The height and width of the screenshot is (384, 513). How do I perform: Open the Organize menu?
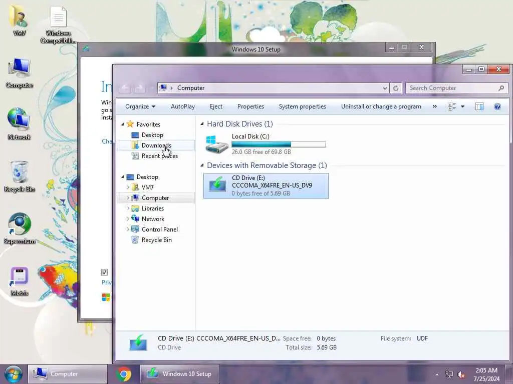point(140,106)
